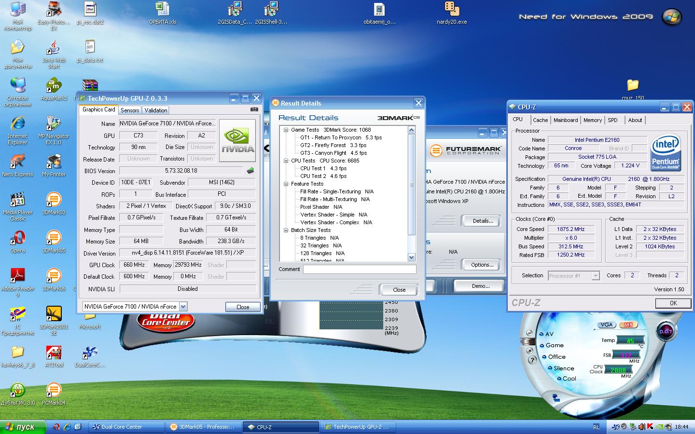Toggle the VGA view in Dual Core Center
This screenshot has height=434, width=695.
pyautogui.click(x=607, y=325)
